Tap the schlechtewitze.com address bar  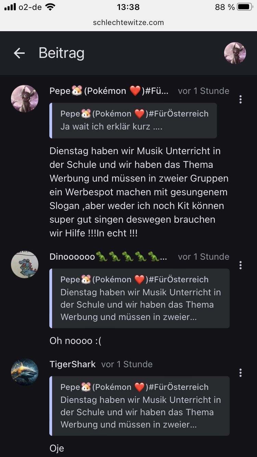click(128, 23)
